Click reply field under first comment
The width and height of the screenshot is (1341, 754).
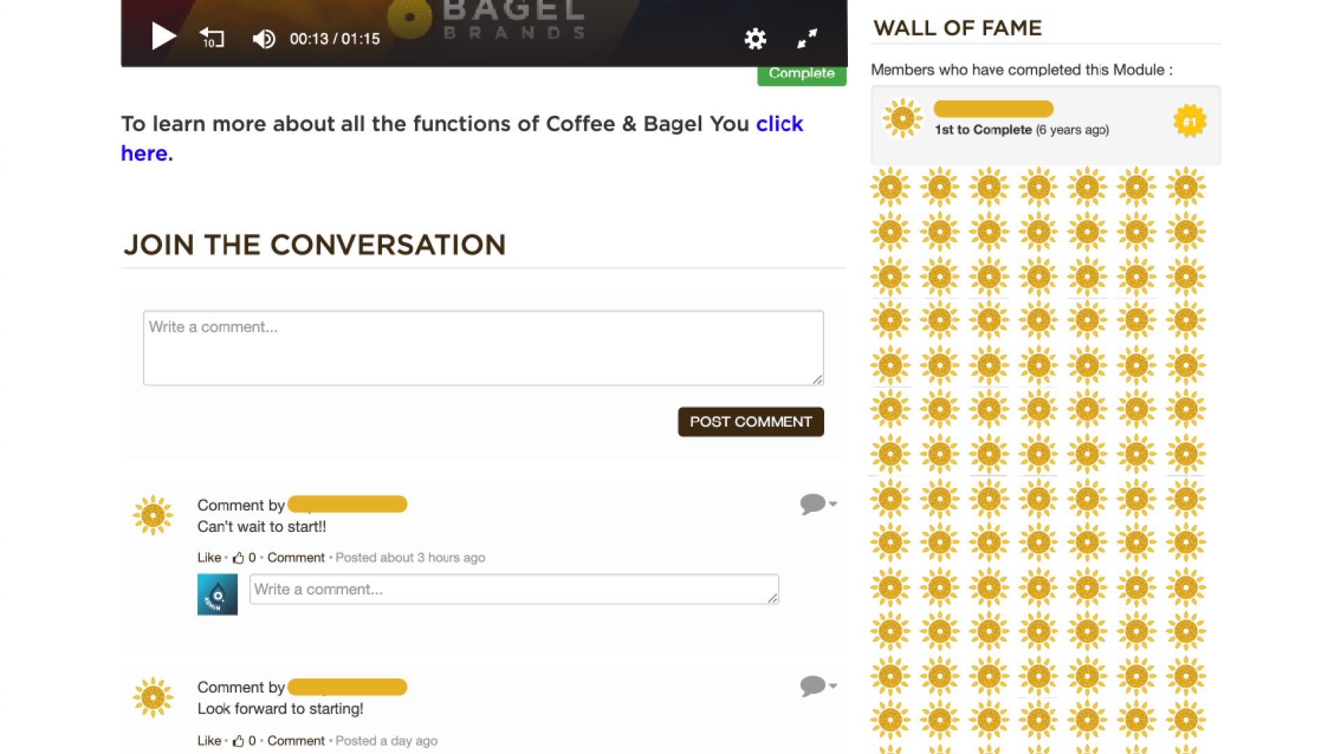click(513, 589)
